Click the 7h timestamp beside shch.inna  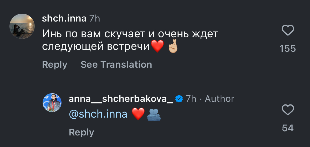(x=95, y=19)
